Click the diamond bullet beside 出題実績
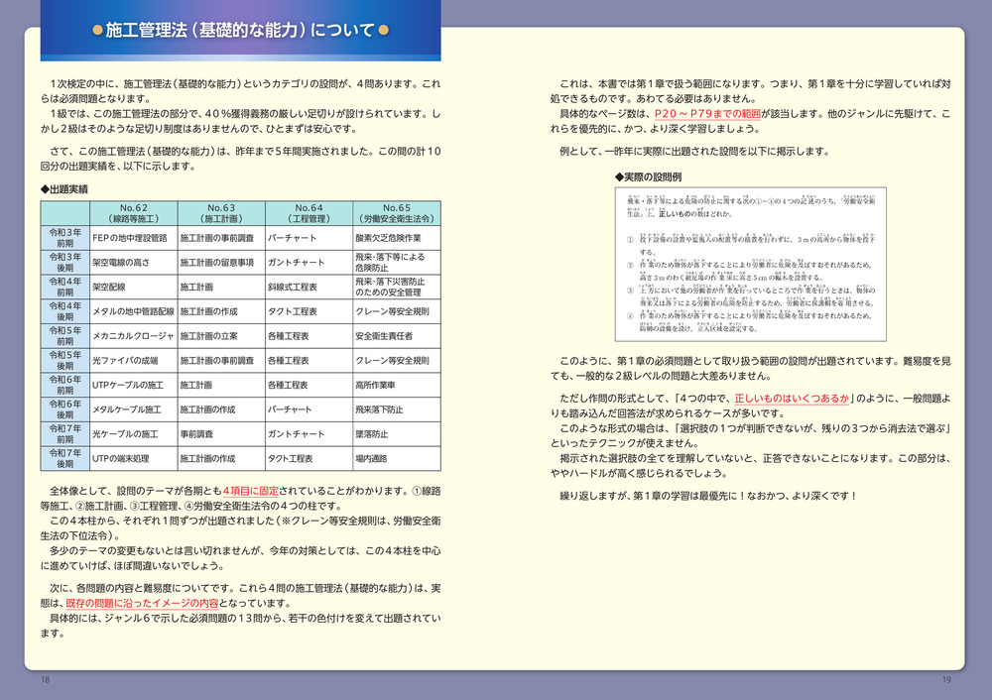Image resolution: width=992 pixels, height=700 pixels. point(45,188)
